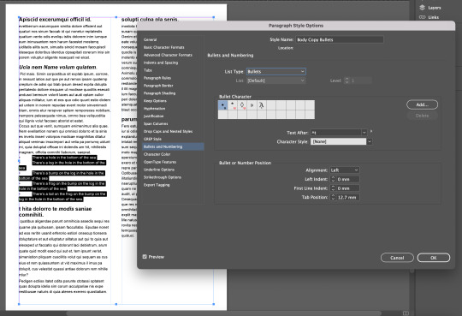Select General in the category list
The width and height of the screenshot is (462, 316).
click(150, 39)
